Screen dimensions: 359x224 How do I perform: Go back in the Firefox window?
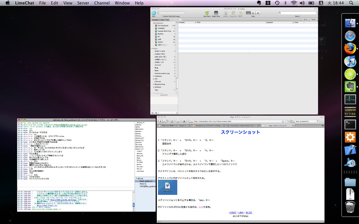(x=161, y=121)
